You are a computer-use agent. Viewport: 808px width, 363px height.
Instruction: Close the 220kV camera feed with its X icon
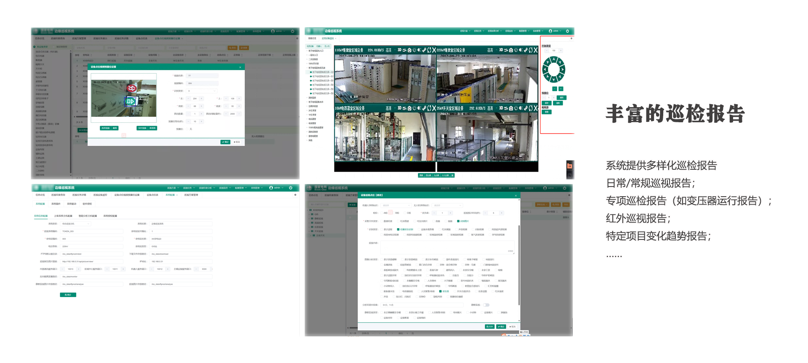535,50
